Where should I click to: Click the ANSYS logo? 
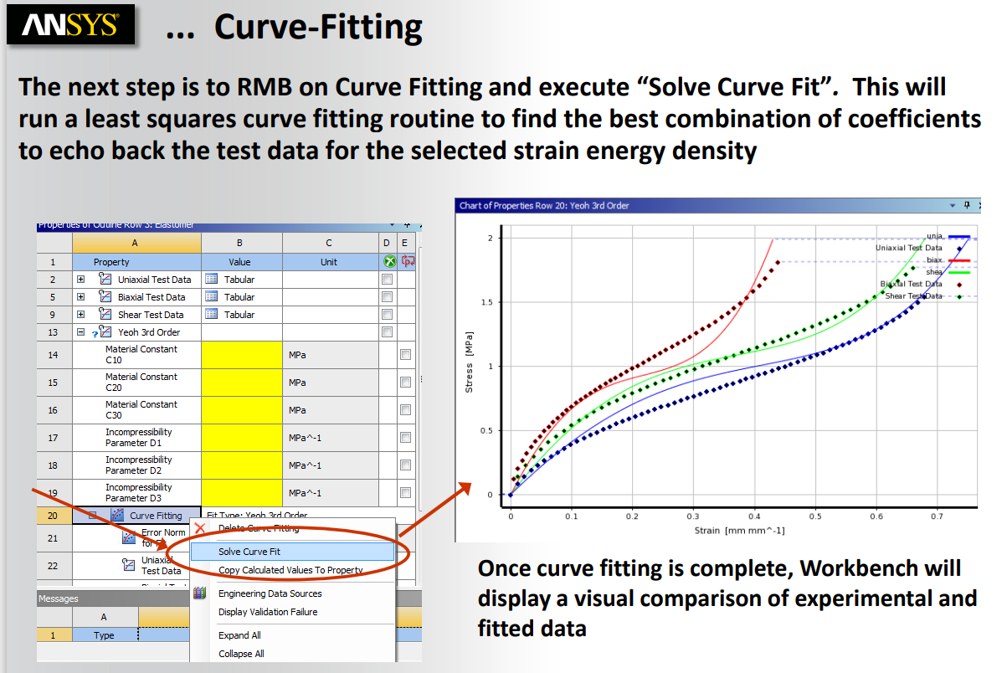click(70, 25)
